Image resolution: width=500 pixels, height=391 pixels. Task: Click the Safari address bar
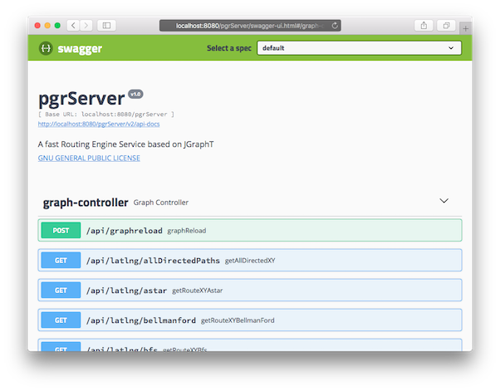point(249,26)
